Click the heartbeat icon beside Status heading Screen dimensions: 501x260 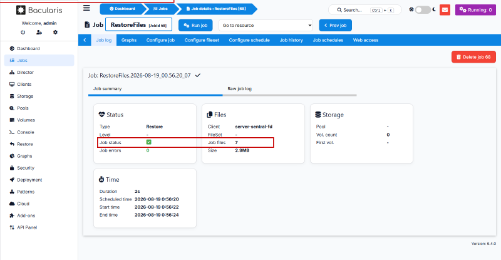[101, 115]
